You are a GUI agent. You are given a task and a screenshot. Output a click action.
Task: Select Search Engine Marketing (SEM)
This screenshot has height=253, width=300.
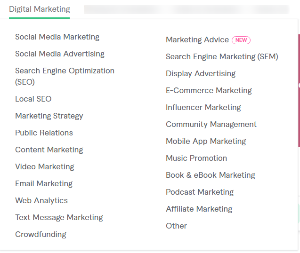222,56
